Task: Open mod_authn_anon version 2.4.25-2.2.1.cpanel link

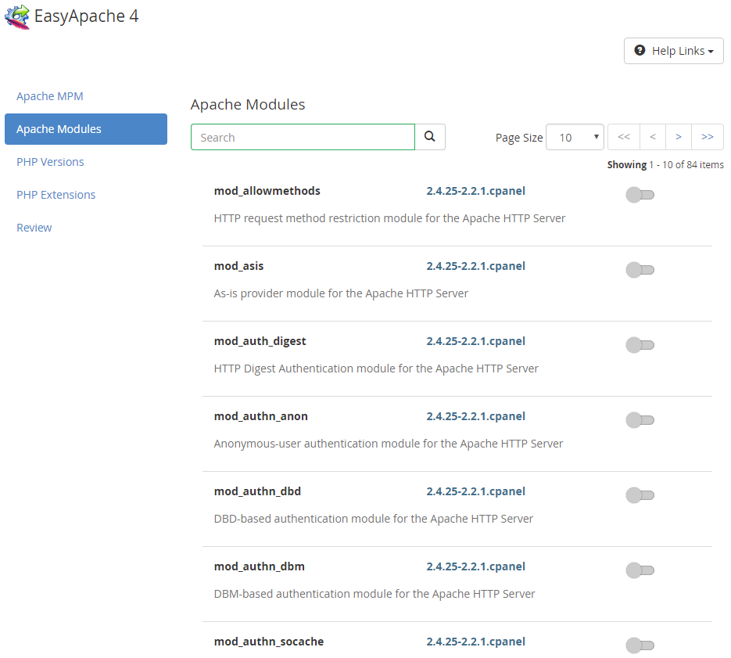Action: click(475, 416)
